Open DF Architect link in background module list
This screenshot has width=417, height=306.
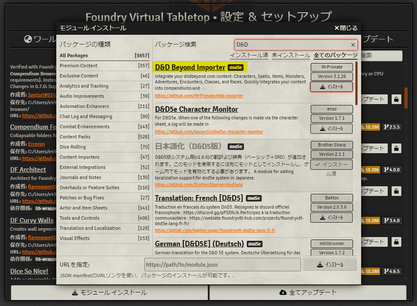[28, 170]
